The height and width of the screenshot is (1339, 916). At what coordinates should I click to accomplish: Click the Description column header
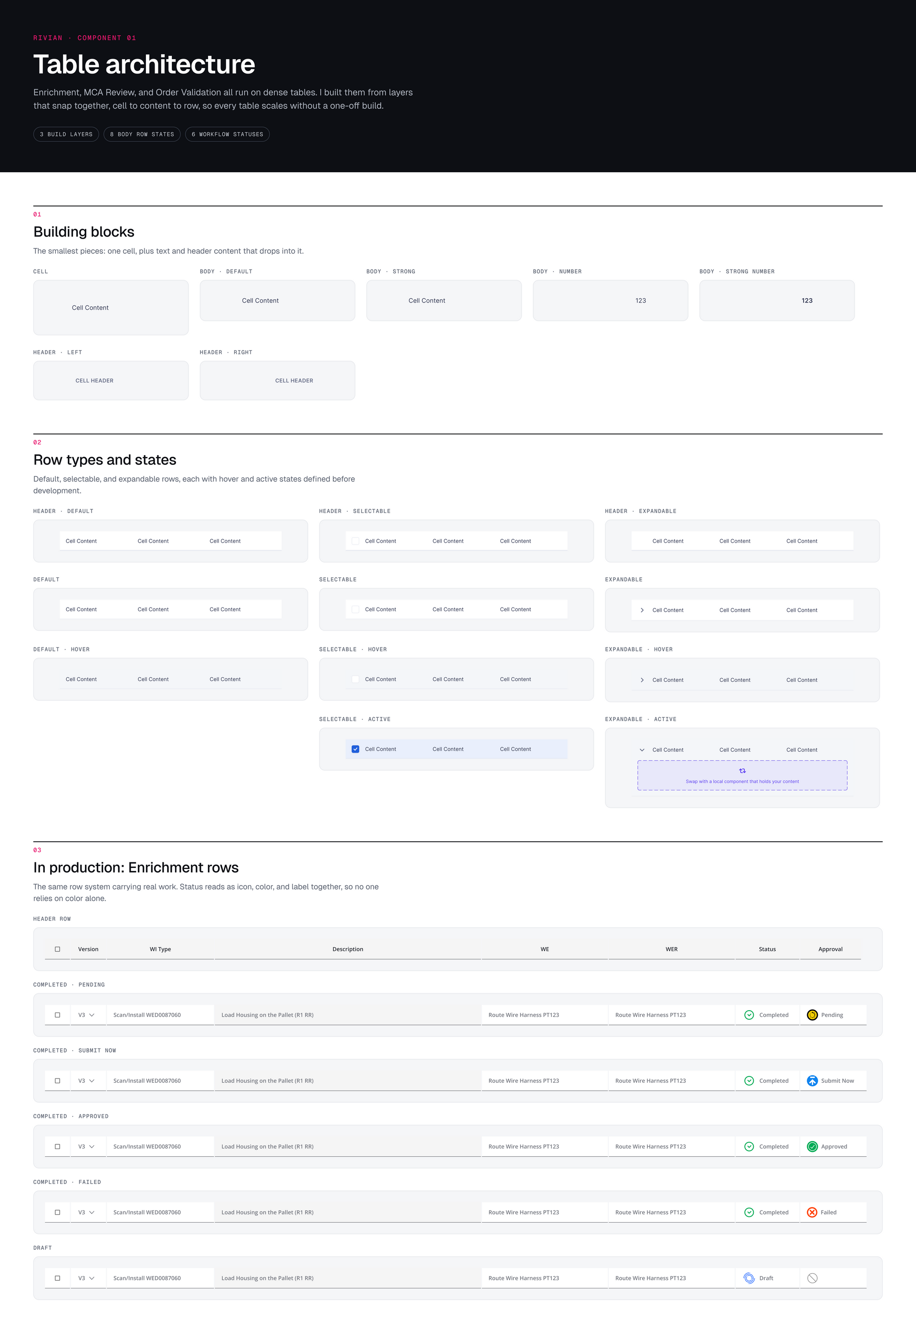click(x=347, y=948)
